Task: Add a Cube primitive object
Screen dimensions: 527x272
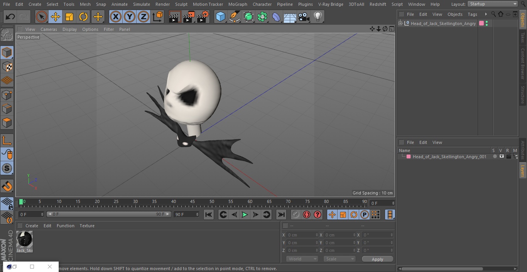Action: point(221,17)
